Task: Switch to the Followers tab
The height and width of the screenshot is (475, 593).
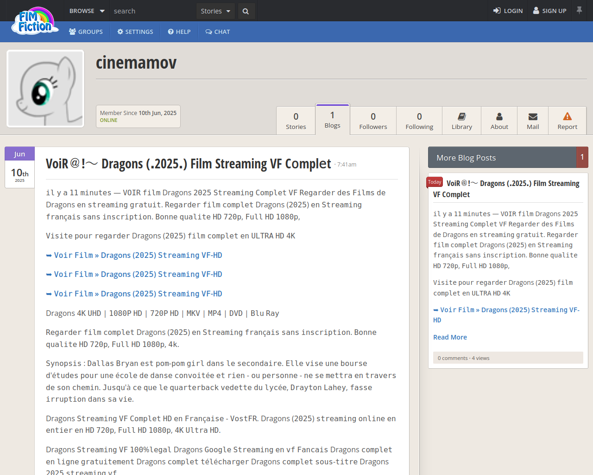Action: point(373,121)
